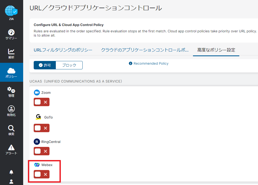Image resolution: width=258 pixels, height=185 pixels.
Task: Click the ZIA globe logo
Action: (11, 11)
